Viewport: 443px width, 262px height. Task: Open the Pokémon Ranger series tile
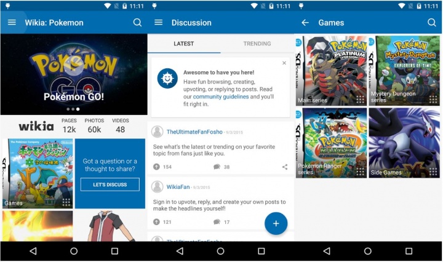click(x=332, y=143)
